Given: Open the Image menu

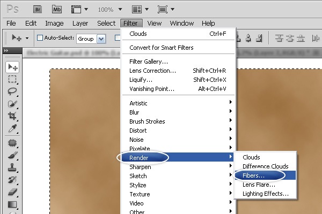Looking at the screenshot, I should [x=54, y=24].
